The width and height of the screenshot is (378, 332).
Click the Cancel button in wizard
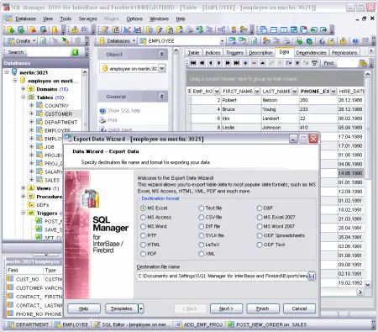click(299, 308)
